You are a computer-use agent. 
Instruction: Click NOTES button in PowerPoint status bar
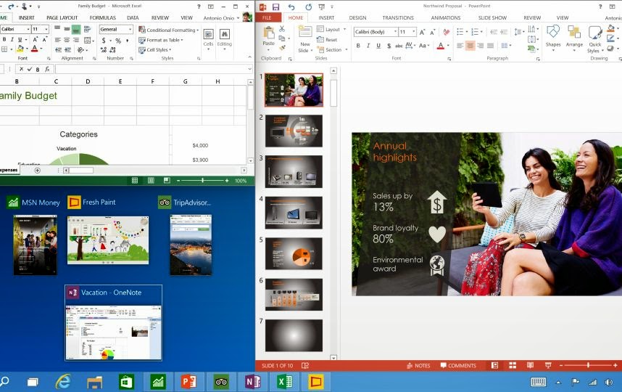418,365
